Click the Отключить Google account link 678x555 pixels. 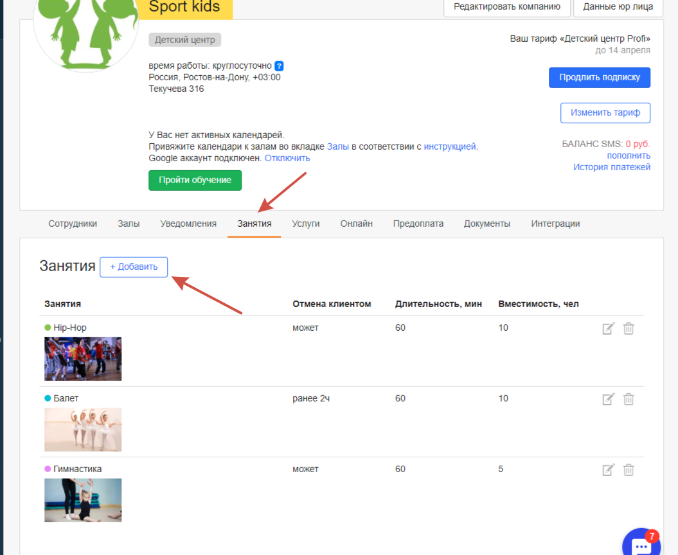(287, 158)
